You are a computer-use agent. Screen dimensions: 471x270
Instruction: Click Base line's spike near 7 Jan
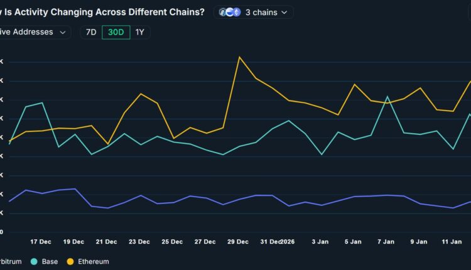pos(387,97)
